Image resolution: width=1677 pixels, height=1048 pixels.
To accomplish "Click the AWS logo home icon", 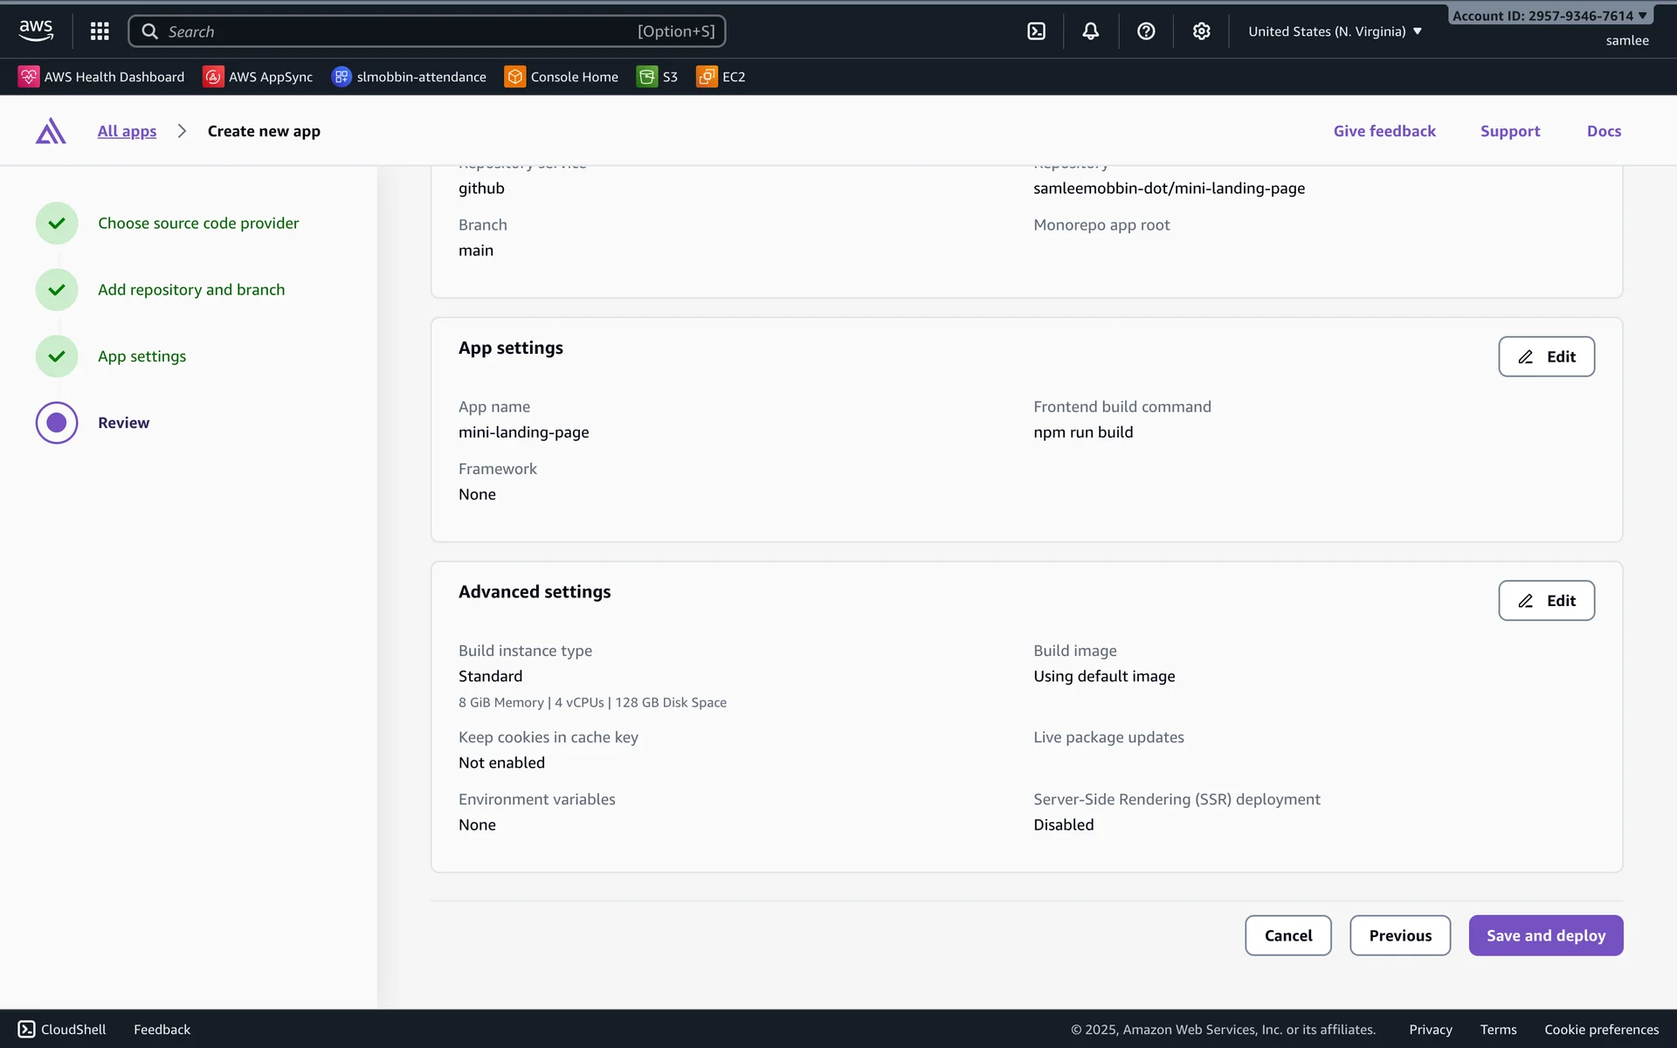I will [36, 31].
